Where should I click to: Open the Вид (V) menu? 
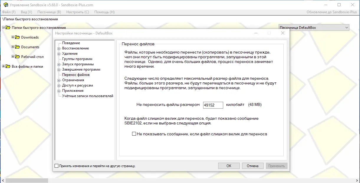(27, 12)
